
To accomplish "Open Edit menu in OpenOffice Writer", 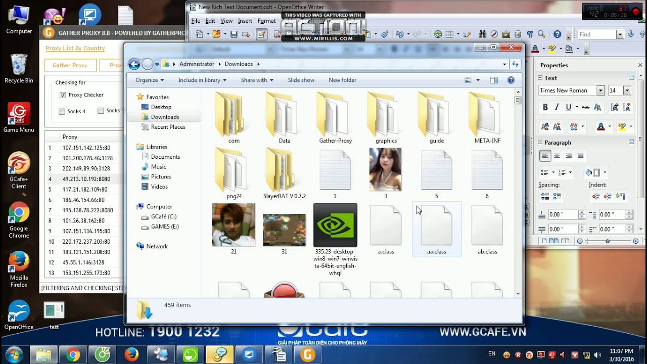I will point(210,21).
